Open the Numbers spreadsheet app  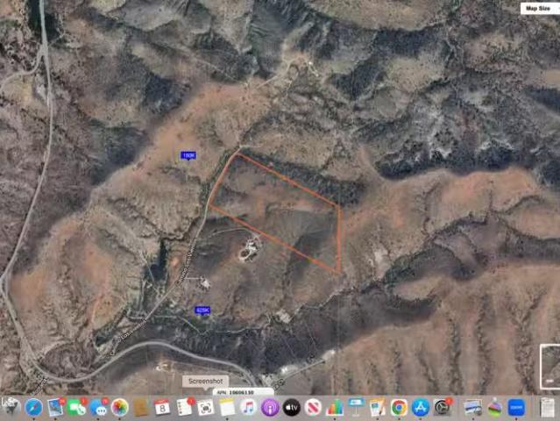(x=335, y=407)
